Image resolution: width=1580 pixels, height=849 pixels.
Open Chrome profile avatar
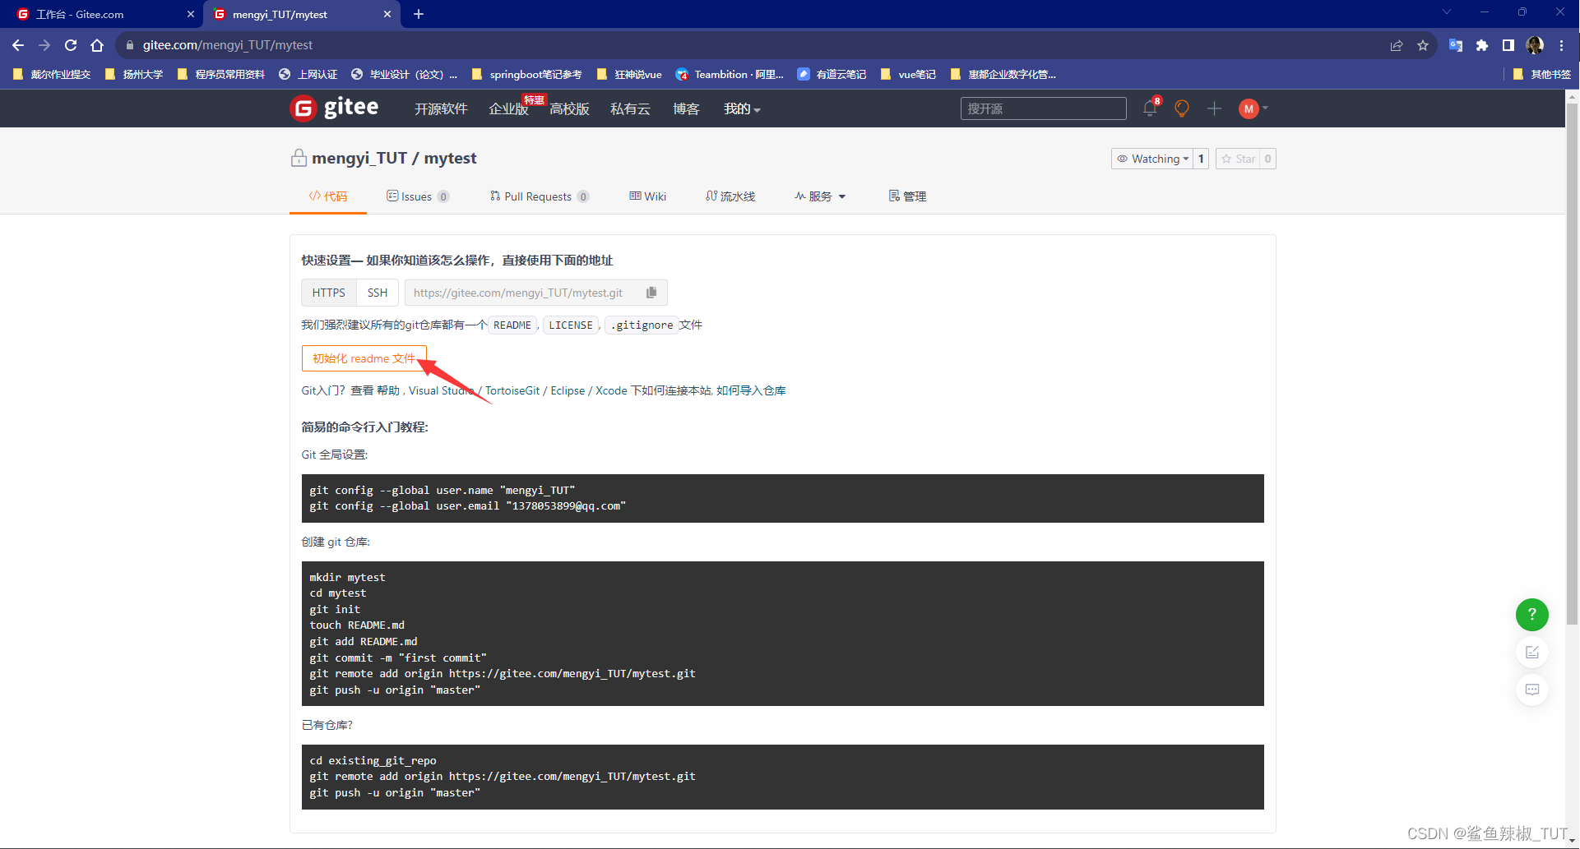pos(1535,45)
